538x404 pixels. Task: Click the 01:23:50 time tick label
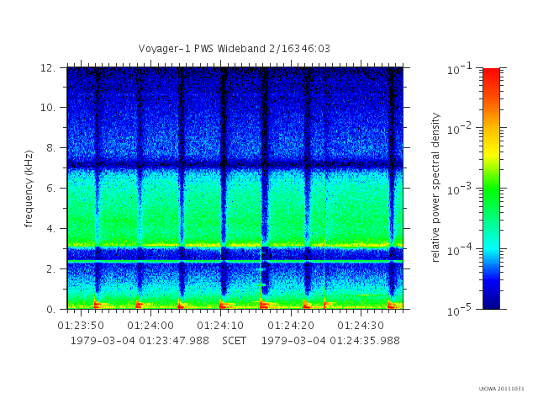pos(81,326)
